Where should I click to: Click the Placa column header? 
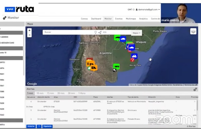(95, 97)
